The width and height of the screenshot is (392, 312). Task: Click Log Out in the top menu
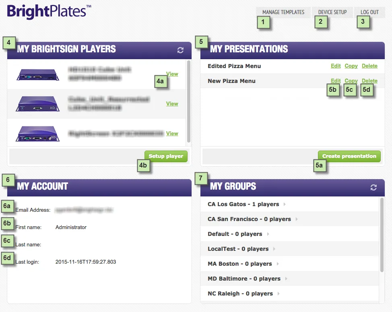(x=369, y=12)
